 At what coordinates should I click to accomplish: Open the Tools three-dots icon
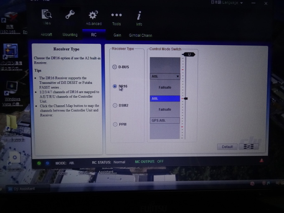click(117, 15)
